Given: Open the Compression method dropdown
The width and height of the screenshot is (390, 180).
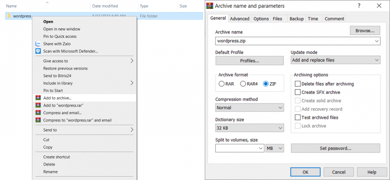Looking at the screenshot, I should [250, 108].
